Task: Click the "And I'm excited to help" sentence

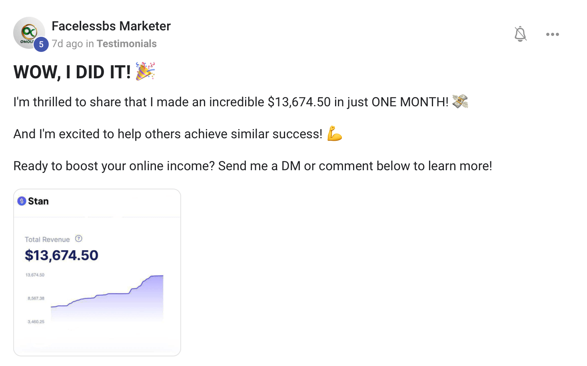Action: [168, 134]
